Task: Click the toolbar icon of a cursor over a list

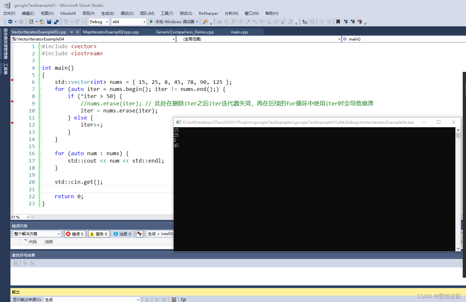Action: (x=305, y=22)
